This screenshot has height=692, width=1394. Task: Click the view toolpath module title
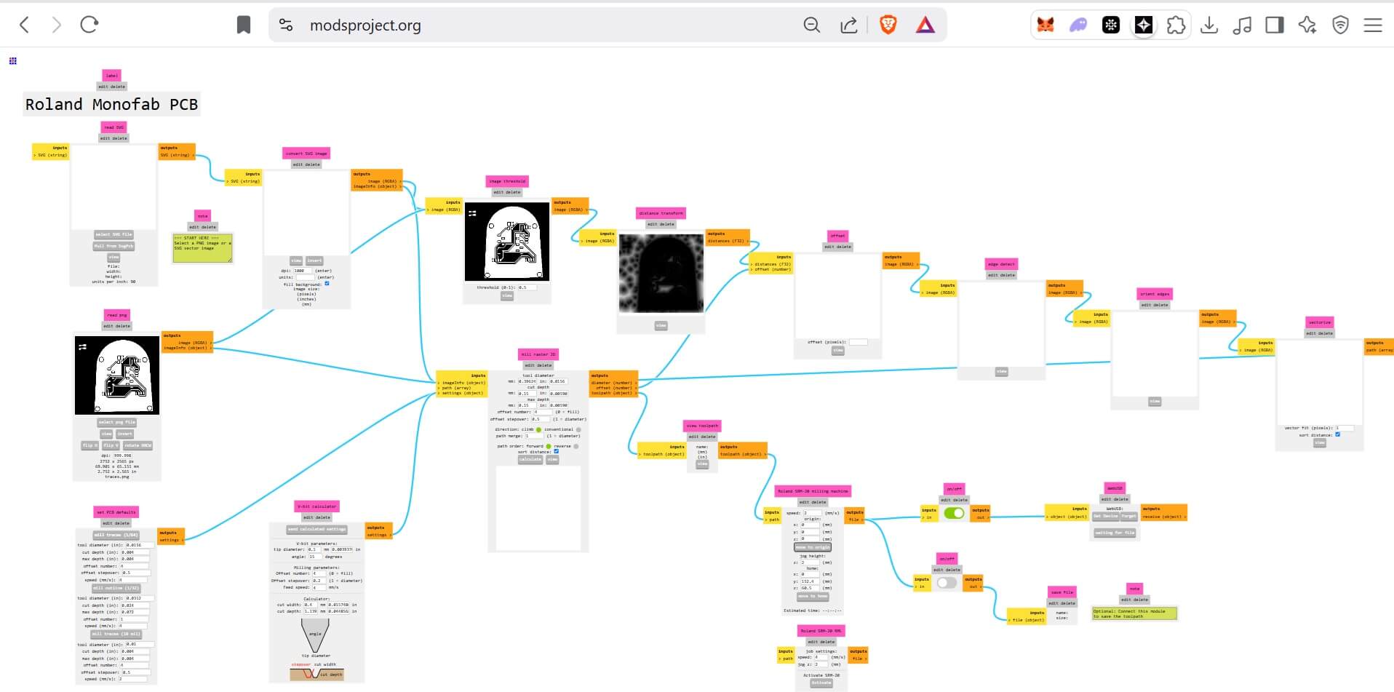click(702, 426)
